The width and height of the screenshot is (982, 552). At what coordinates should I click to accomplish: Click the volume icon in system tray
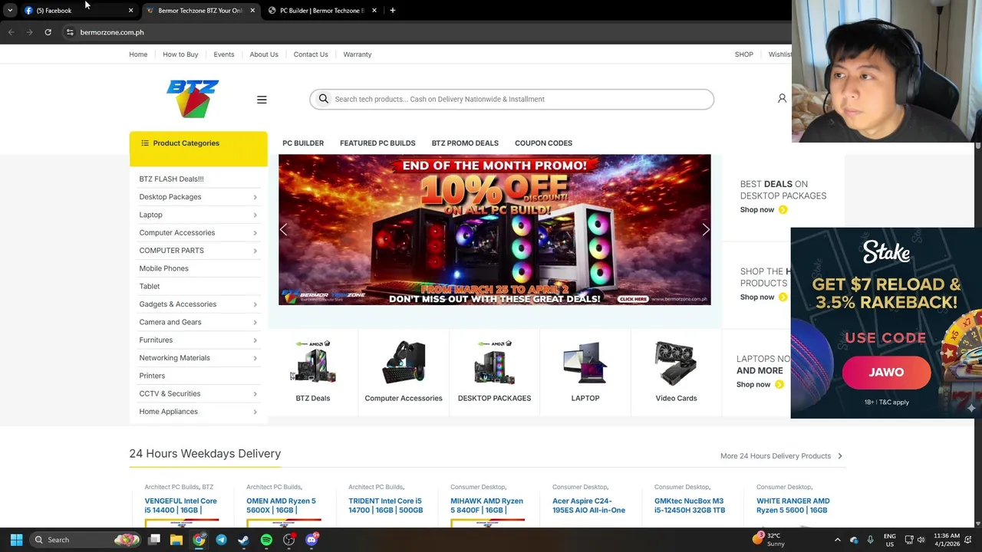[921, 540]
